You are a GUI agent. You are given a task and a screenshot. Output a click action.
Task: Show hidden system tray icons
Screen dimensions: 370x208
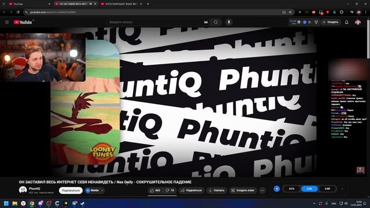(314, 203)
